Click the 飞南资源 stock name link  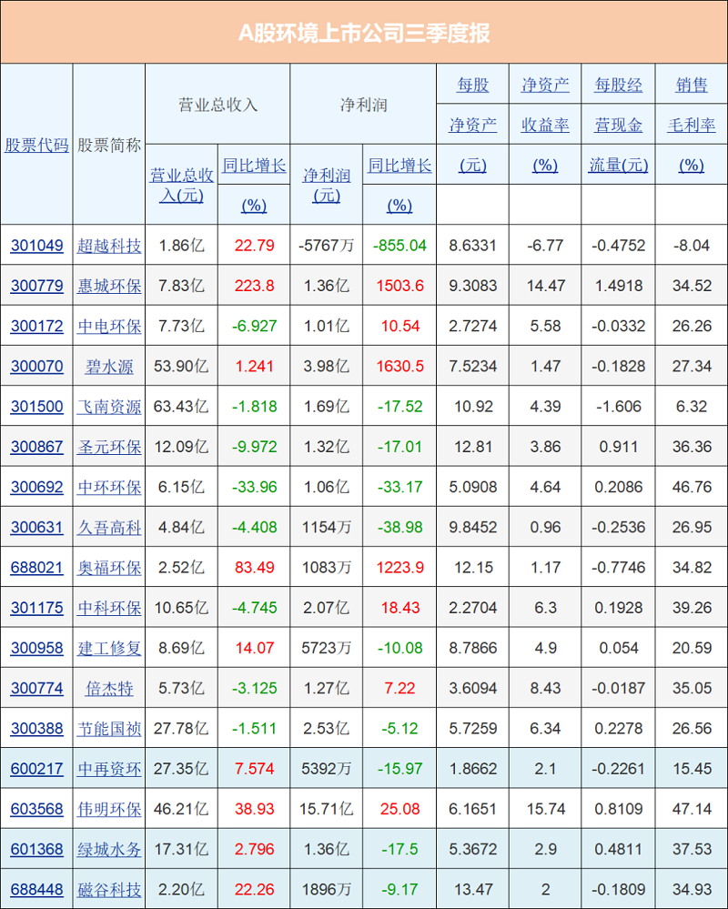coord(109,407)
